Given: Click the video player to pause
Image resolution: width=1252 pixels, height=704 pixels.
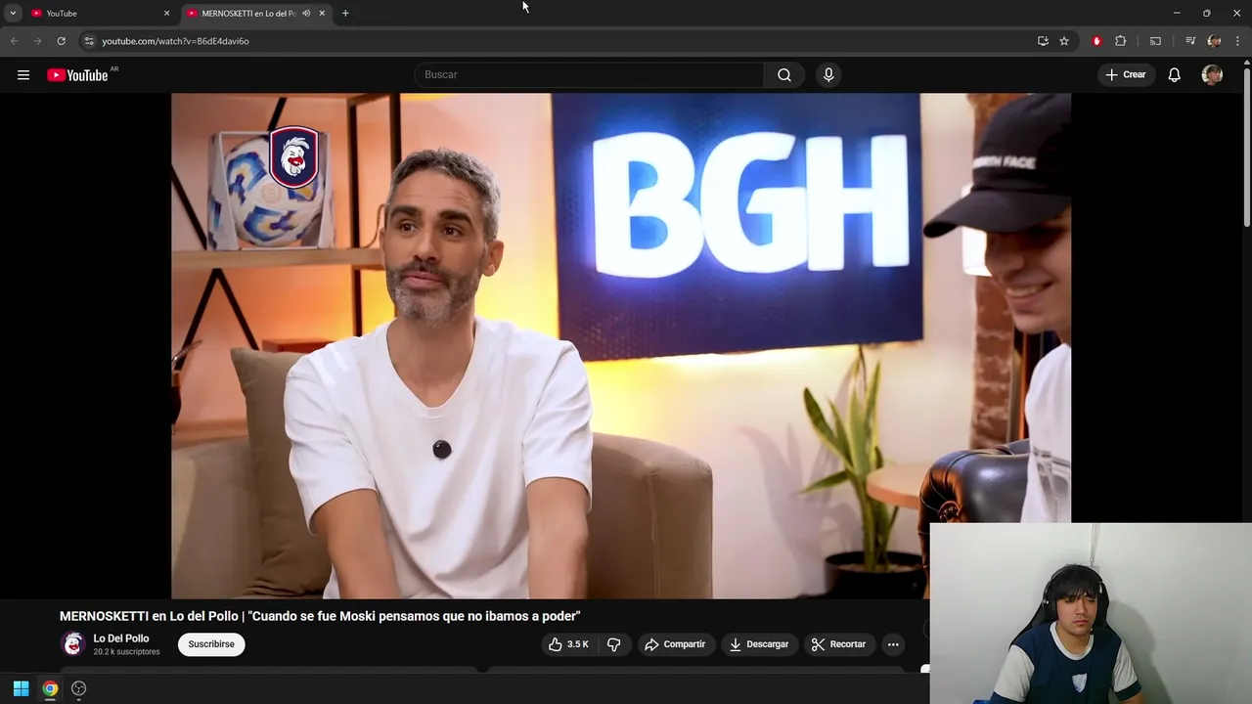Looking at the screenshot, I should 621,345.
